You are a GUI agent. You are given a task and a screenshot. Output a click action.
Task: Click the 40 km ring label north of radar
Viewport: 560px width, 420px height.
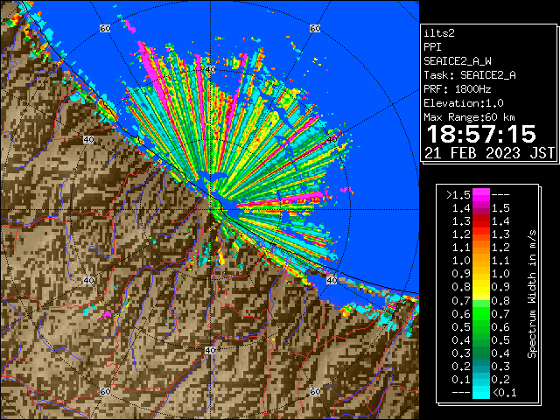tap(210, 70)
